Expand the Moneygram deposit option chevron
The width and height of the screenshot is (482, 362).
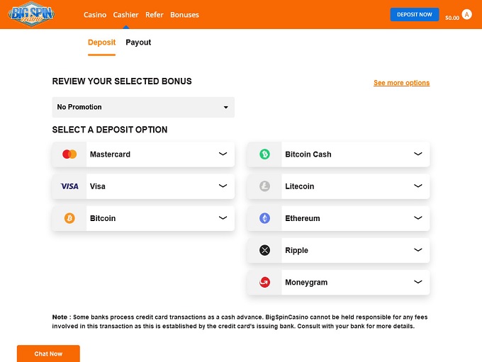point(417,281)
